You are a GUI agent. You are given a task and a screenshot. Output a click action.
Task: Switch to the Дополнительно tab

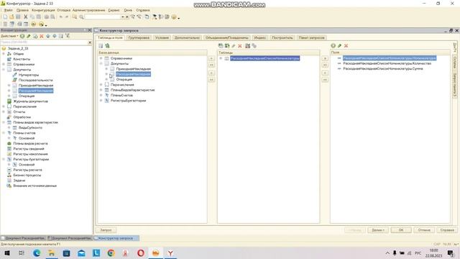tap(187, 38)
